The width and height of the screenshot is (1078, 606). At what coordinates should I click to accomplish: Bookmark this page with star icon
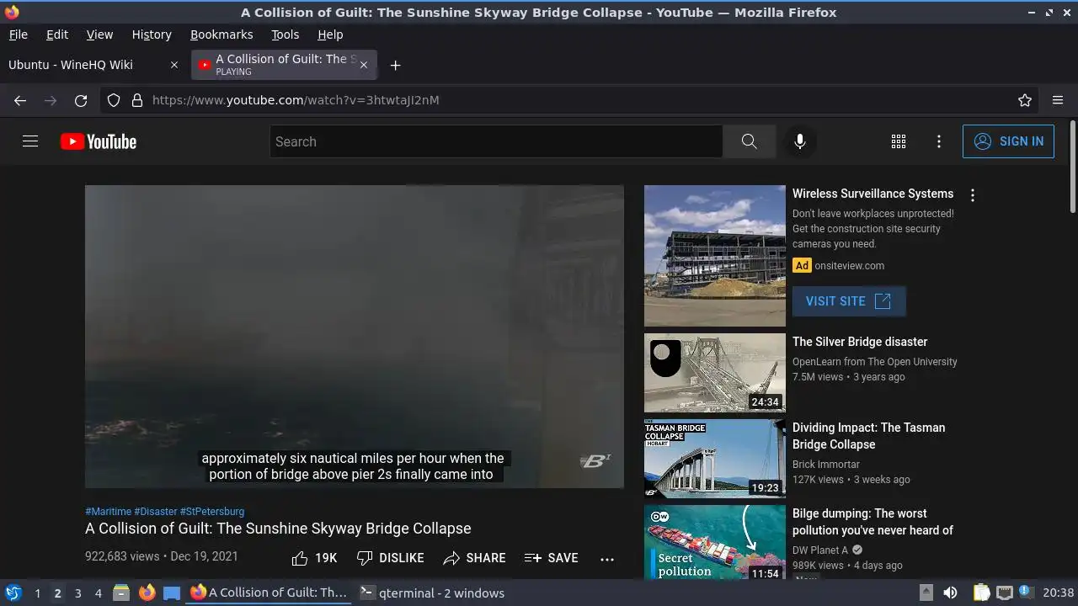coord(1025,100)
